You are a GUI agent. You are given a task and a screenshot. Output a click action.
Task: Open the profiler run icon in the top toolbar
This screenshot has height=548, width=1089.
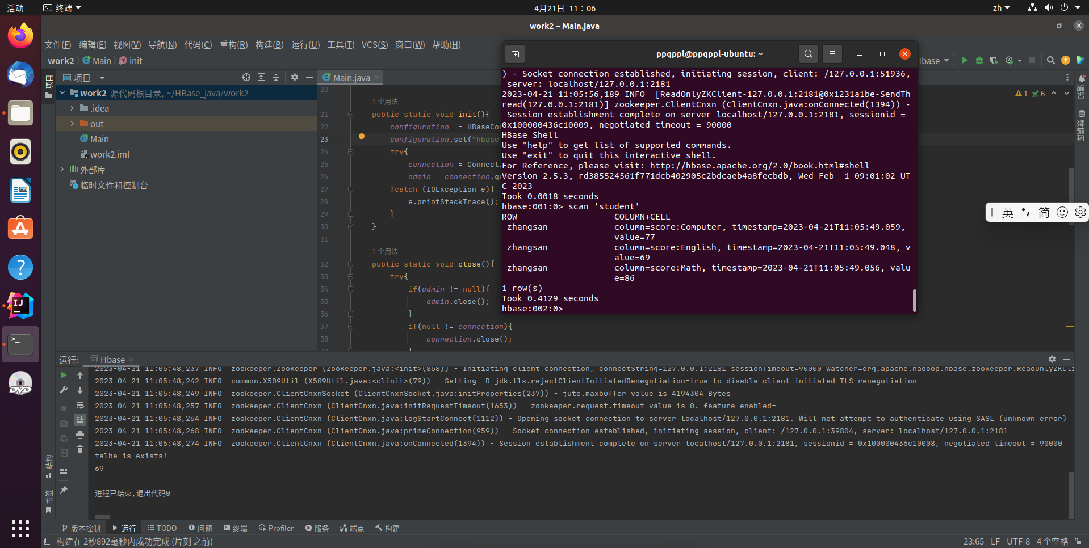point(1010,60)
